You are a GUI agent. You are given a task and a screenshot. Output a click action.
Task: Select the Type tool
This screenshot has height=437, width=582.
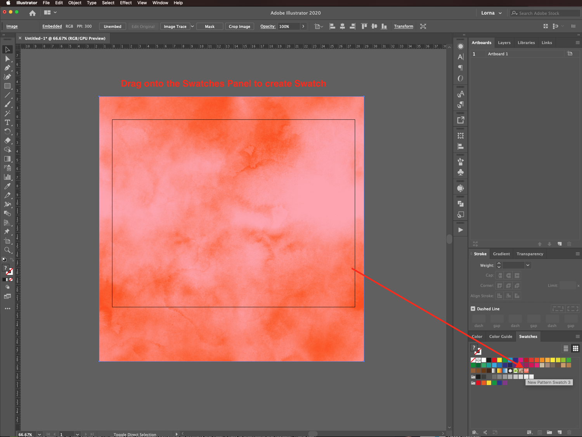click(x=7, y=122)
